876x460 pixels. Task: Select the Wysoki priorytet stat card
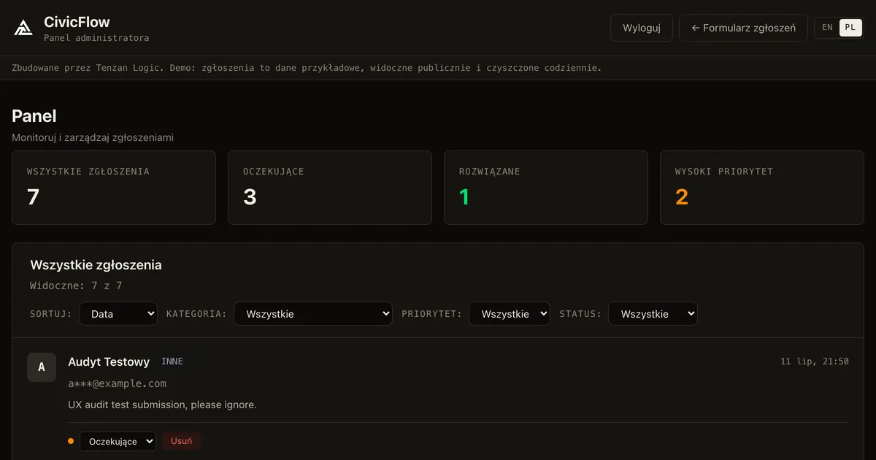pyautogui.click(x=762, y=188)
